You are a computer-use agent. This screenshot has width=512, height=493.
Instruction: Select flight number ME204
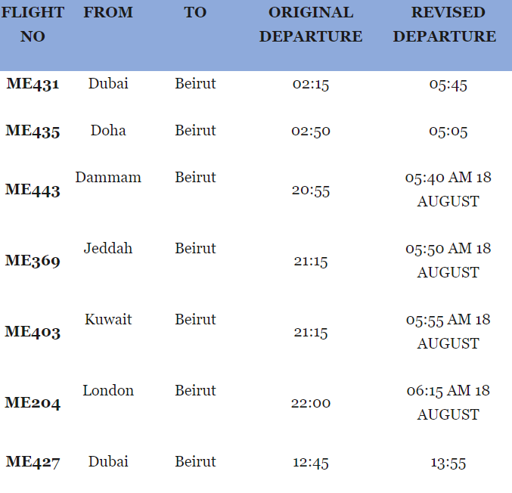click(33, 403)
